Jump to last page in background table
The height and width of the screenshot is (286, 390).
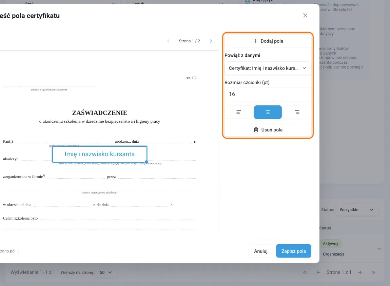click(x=373, y=272)
